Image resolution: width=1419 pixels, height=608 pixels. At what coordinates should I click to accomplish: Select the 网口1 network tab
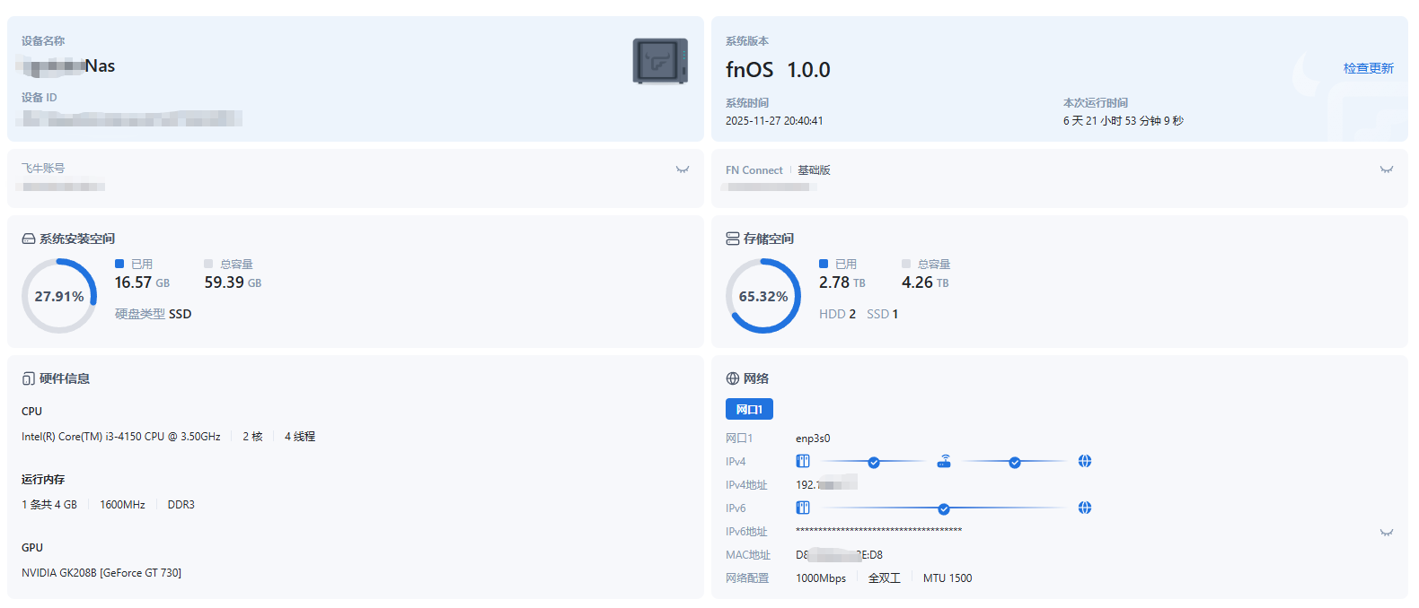click(x=749, y=409)
